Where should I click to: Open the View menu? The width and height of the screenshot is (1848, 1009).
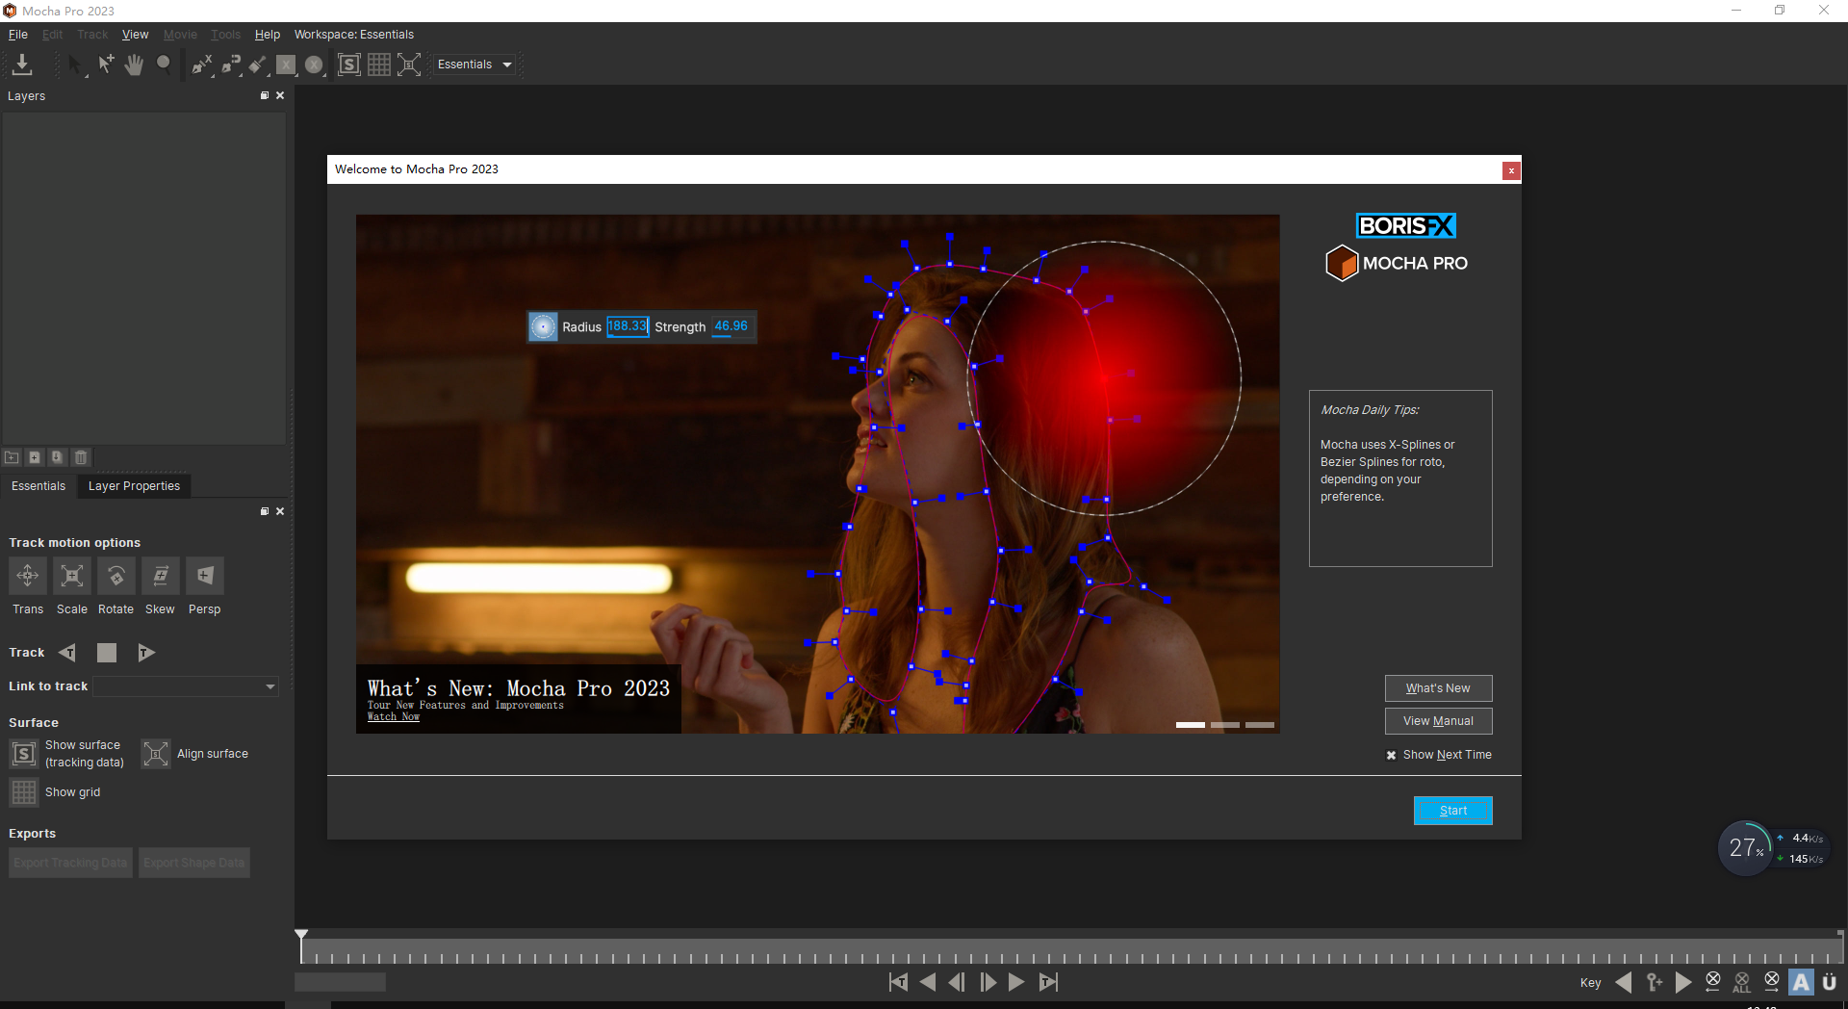(x=134, y=34)
